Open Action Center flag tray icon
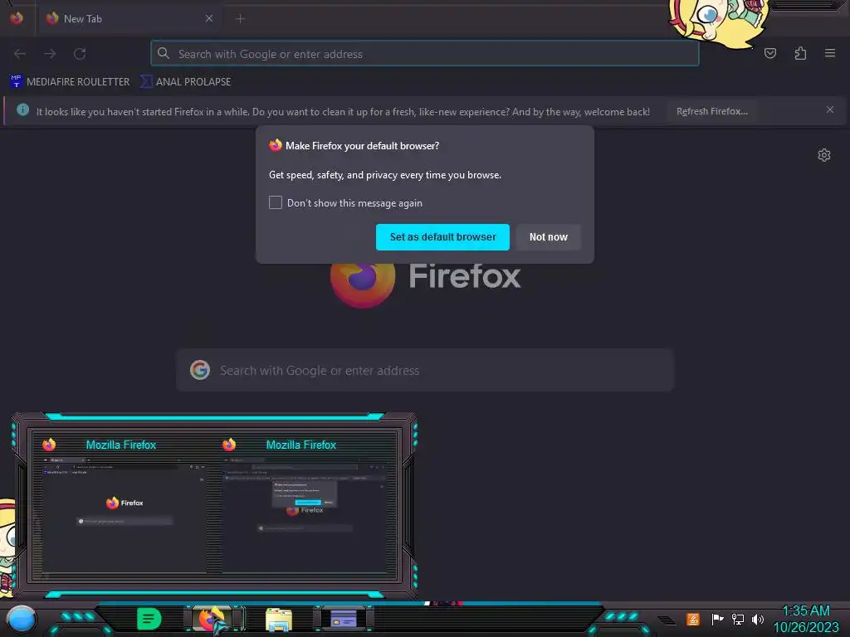Image resolution: width=850 pixels, height=637 pixels. click(x=717, y=619)
